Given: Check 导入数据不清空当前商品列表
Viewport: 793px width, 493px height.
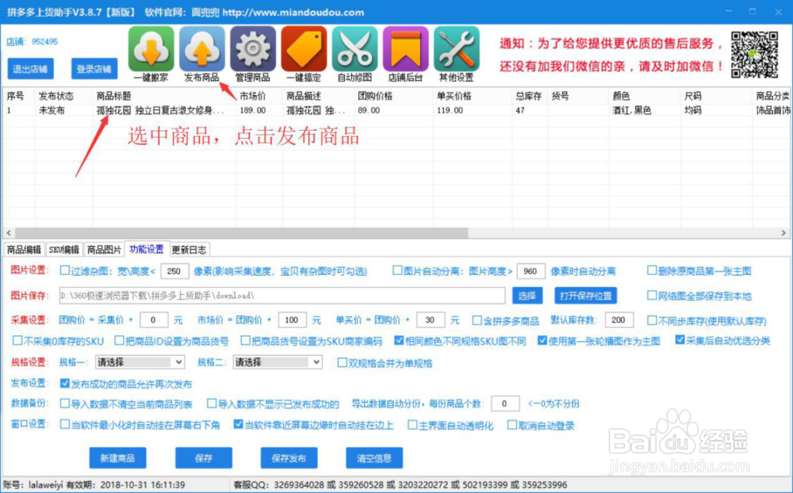Looking at the screenshot, I should (65, 403).
